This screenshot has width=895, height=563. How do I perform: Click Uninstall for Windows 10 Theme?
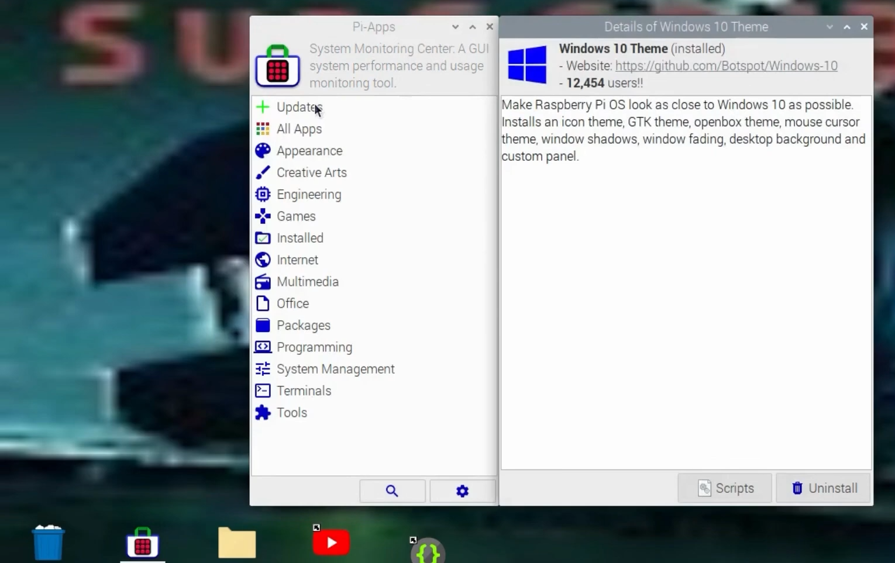click(823, 488)
